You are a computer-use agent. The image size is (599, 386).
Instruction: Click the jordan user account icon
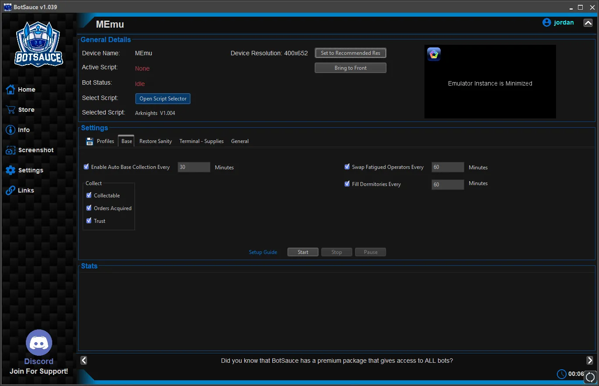[x=546, y=22]
